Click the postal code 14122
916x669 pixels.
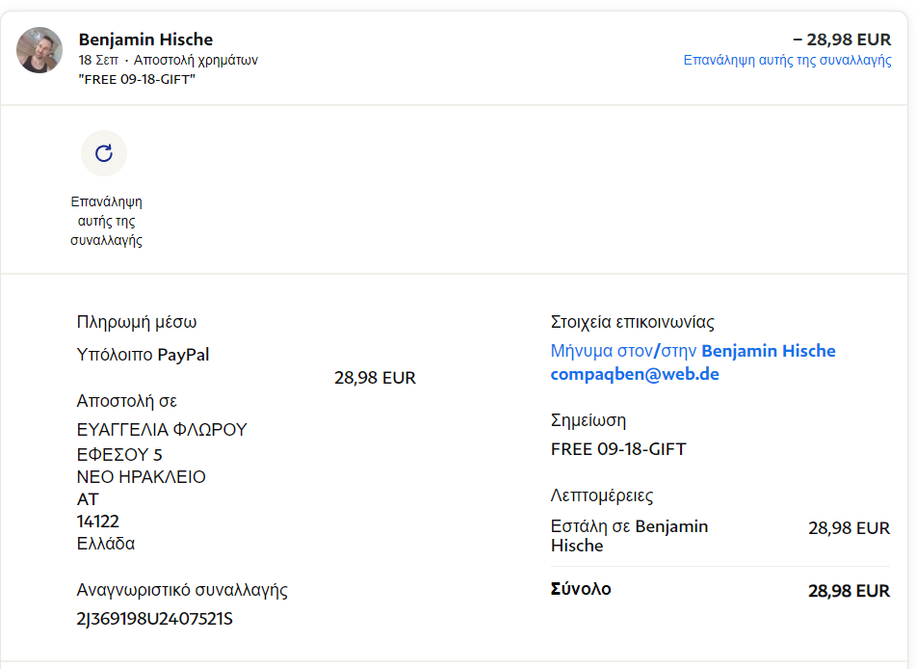point(97,522)
